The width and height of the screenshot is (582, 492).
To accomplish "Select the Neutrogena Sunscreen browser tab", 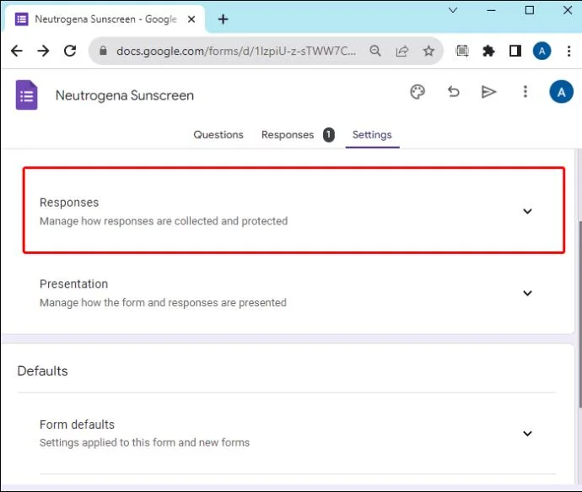I will [105, 19].
